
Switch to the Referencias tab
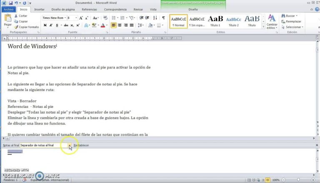[x=90, y=10]
